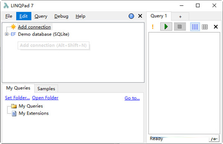
Task: Click the Set Folder... link
Action: click(x=17, y=98)
